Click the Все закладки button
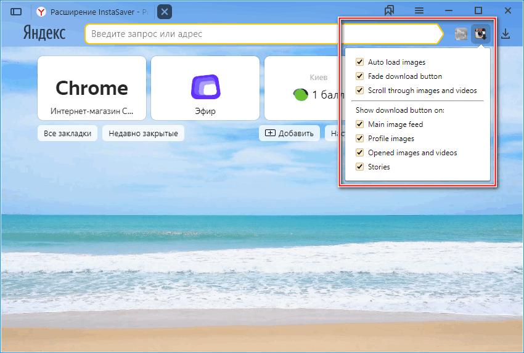This screenshot has width=524, height=353. [x=67, y=133]
